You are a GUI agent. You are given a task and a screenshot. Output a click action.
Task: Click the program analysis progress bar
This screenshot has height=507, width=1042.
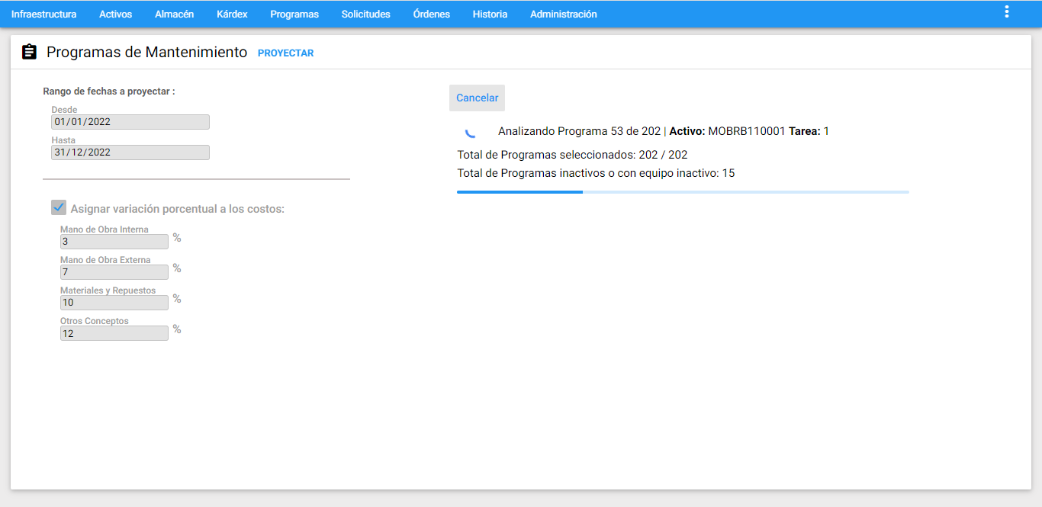[683, 192]
